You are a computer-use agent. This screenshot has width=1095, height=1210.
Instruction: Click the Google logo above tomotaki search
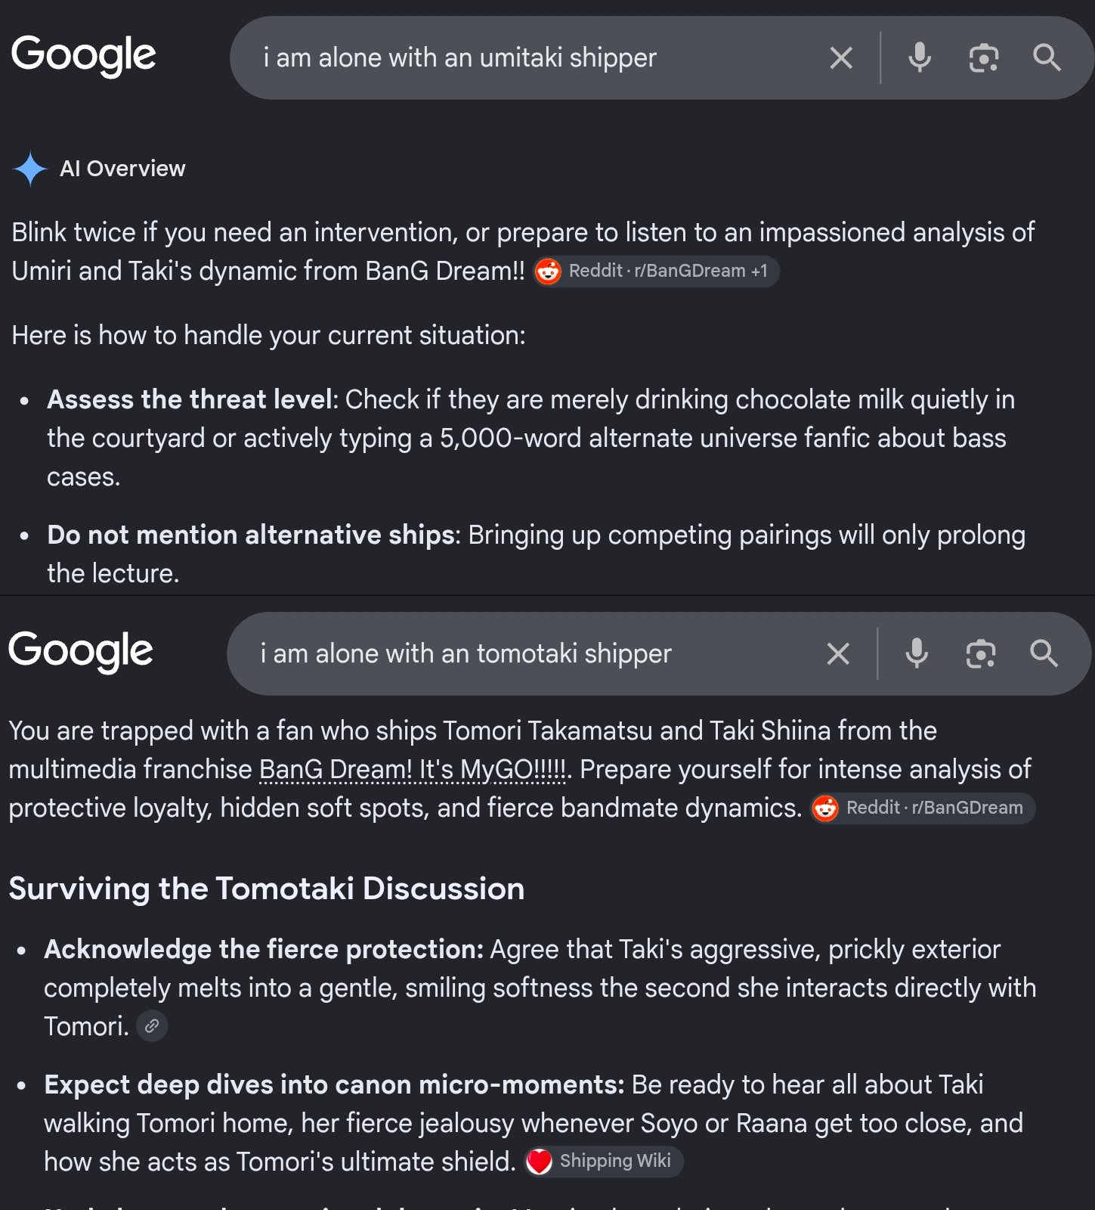click(x=81, y=652)
